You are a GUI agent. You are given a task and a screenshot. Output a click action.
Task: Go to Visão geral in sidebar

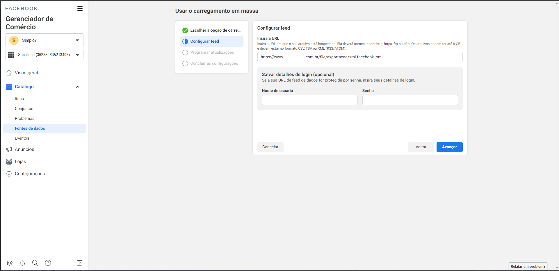tap(26, 73)
